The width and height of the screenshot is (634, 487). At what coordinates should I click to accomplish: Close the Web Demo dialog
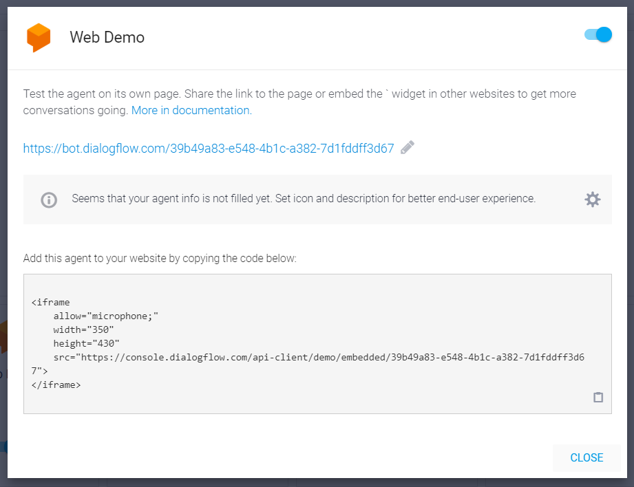click(587, 457)
